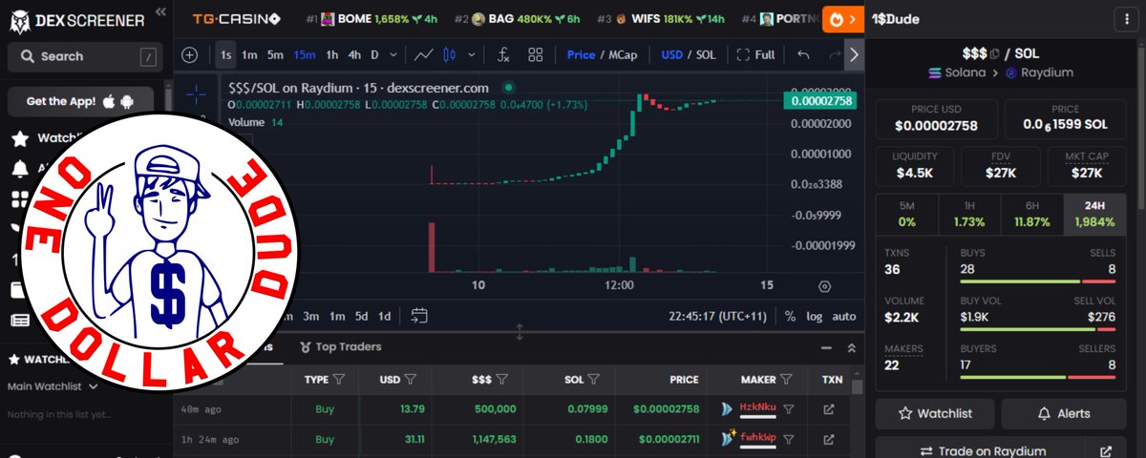Image resolution: width=1146 pixels, height=458 pixels.
Task: Click the Get the App button
Action: 80,101
